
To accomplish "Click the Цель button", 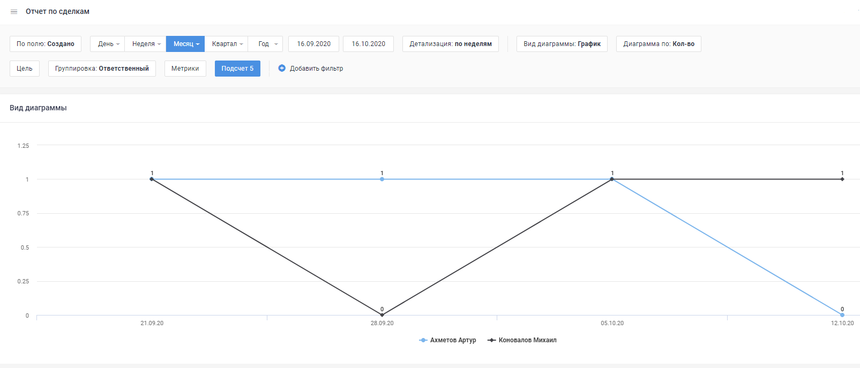I will tap(25, 69).
